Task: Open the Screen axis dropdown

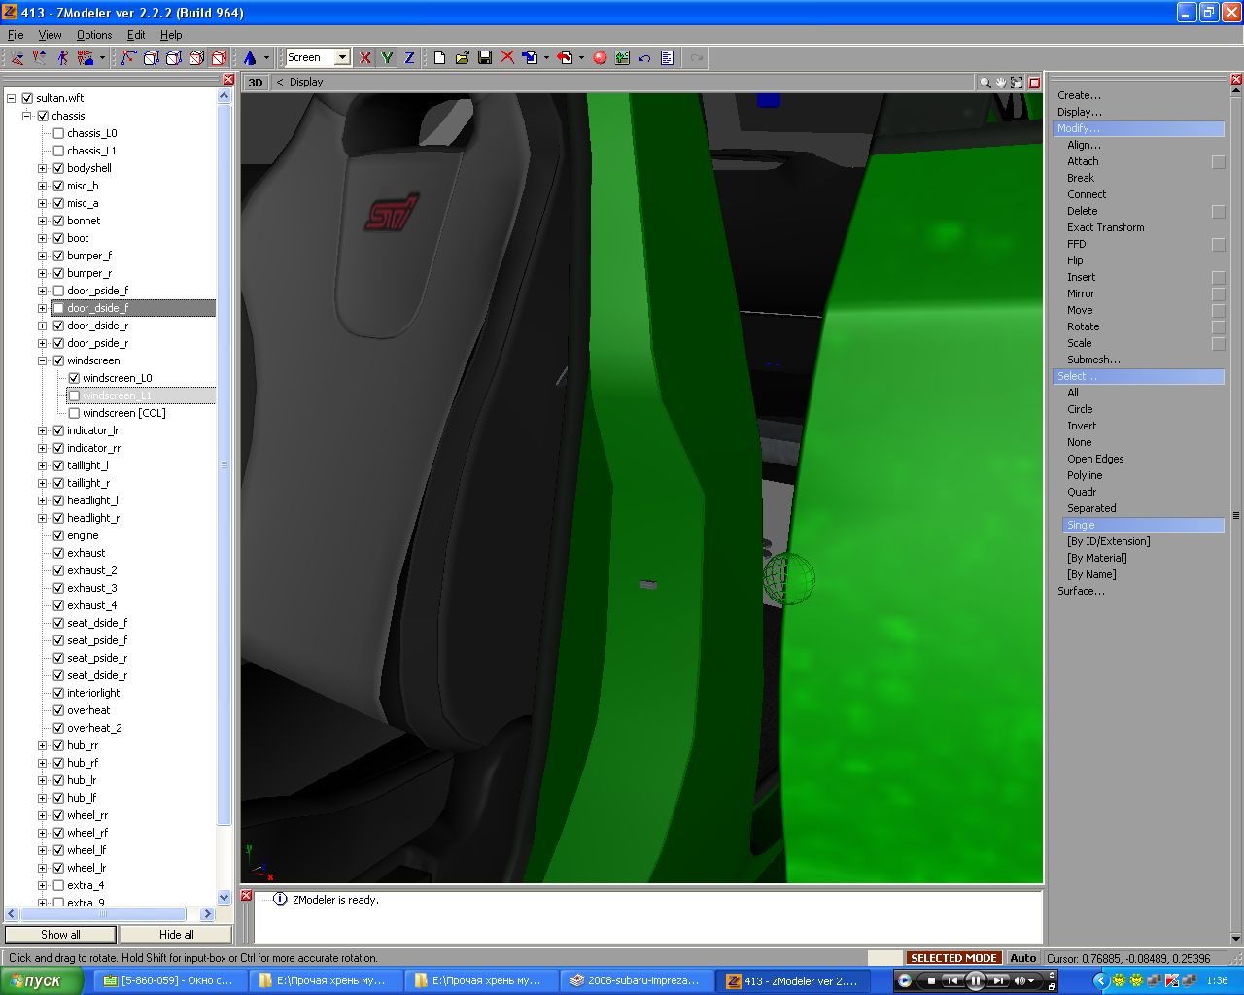Action: pos(342,58)
